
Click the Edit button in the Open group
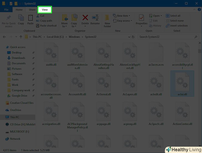click(153, 21)
